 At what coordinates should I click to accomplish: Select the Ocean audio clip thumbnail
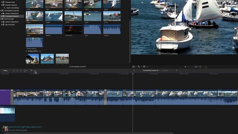click(x=112, y=29)
